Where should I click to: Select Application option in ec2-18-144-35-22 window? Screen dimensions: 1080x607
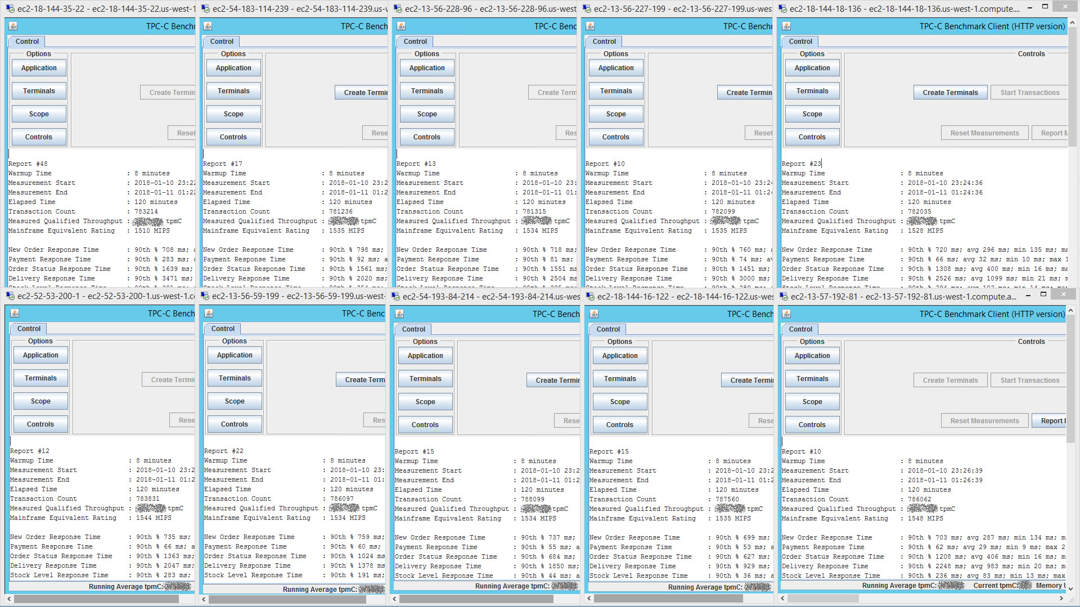coord(39,68)
